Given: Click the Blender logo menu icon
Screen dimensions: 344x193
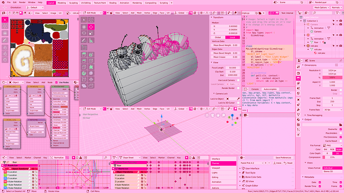Looking at the screenshot, I should [x=3, y=2].
